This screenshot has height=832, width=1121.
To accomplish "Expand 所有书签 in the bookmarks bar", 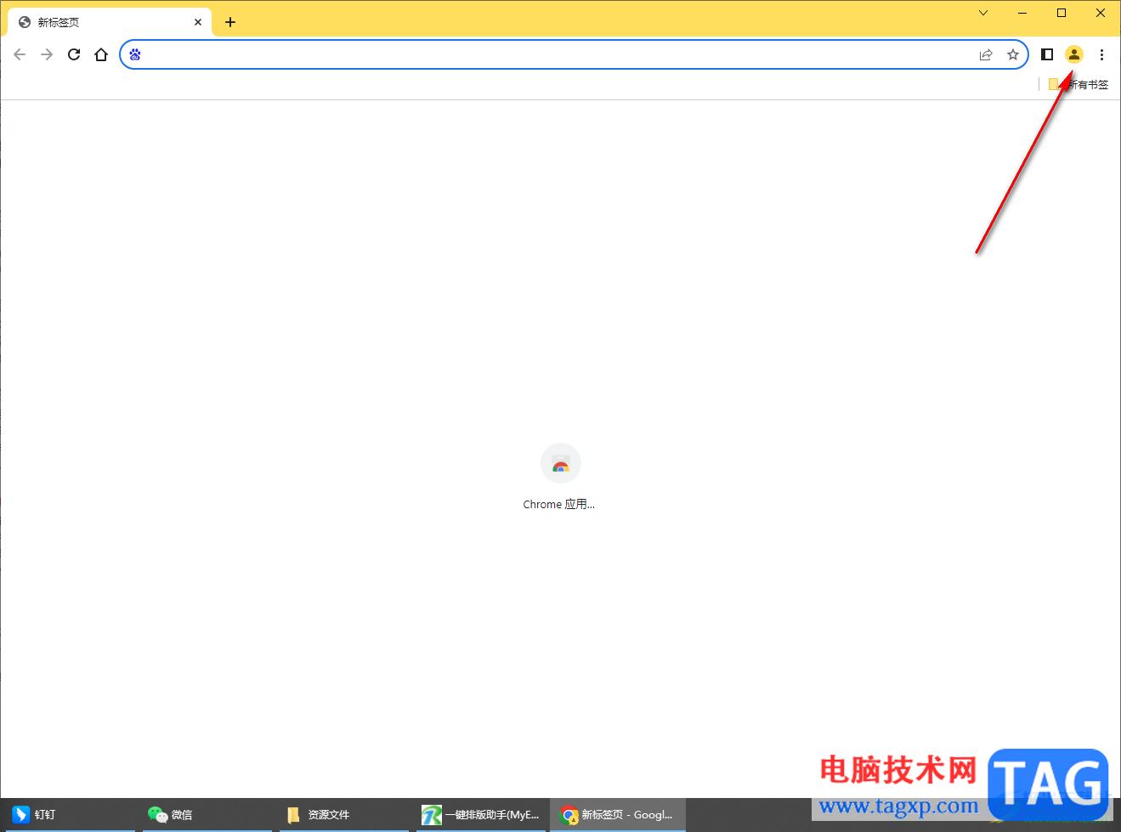I will coord(1079,84).
